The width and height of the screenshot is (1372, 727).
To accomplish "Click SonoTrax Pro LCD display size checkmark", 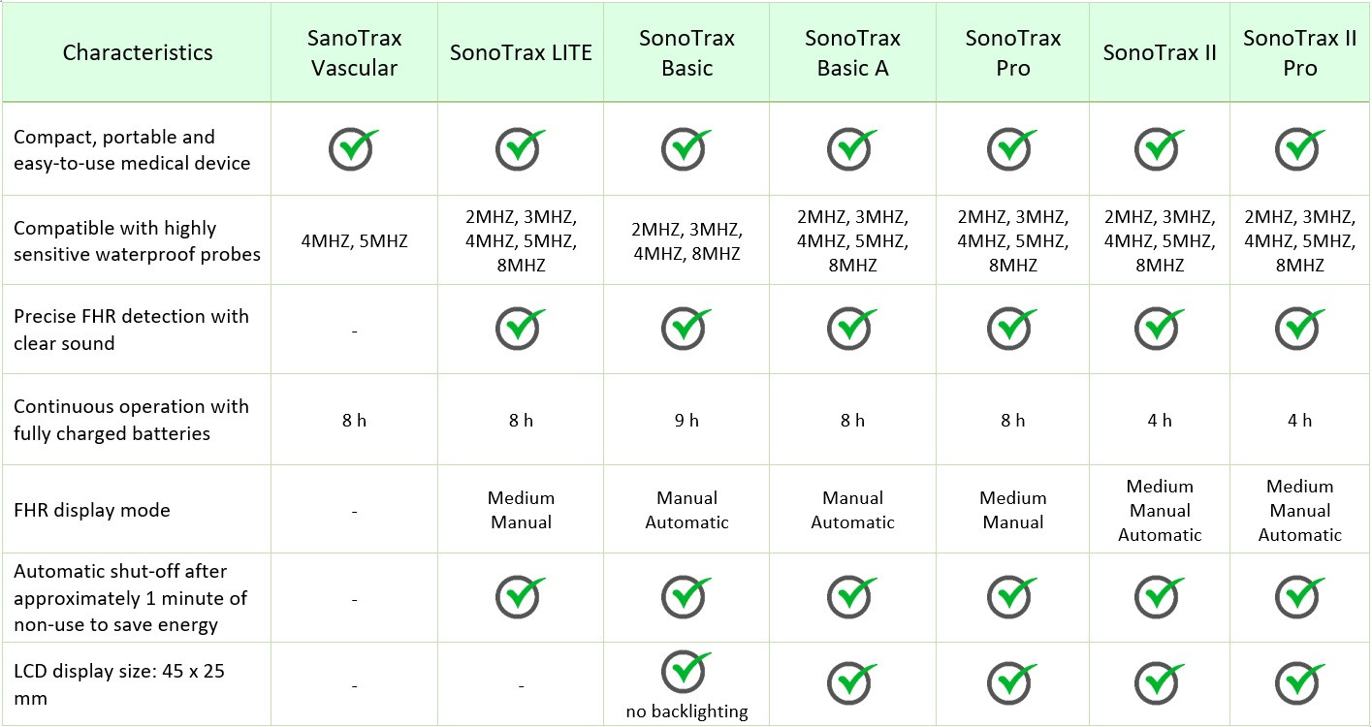I will [1012, 683].
